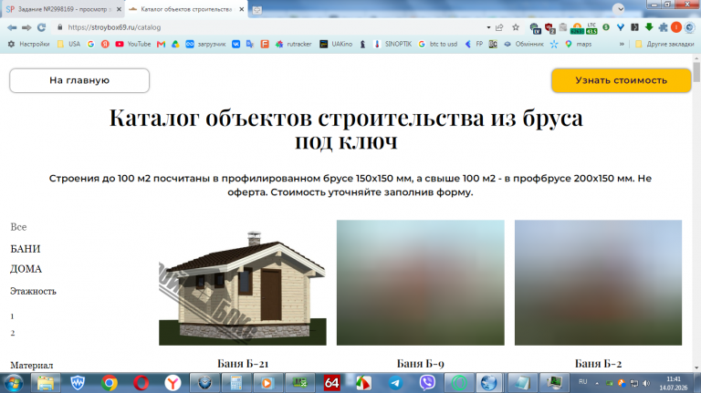Open the Другие закладки folder
701x393 pixels.
pos(664,44)
